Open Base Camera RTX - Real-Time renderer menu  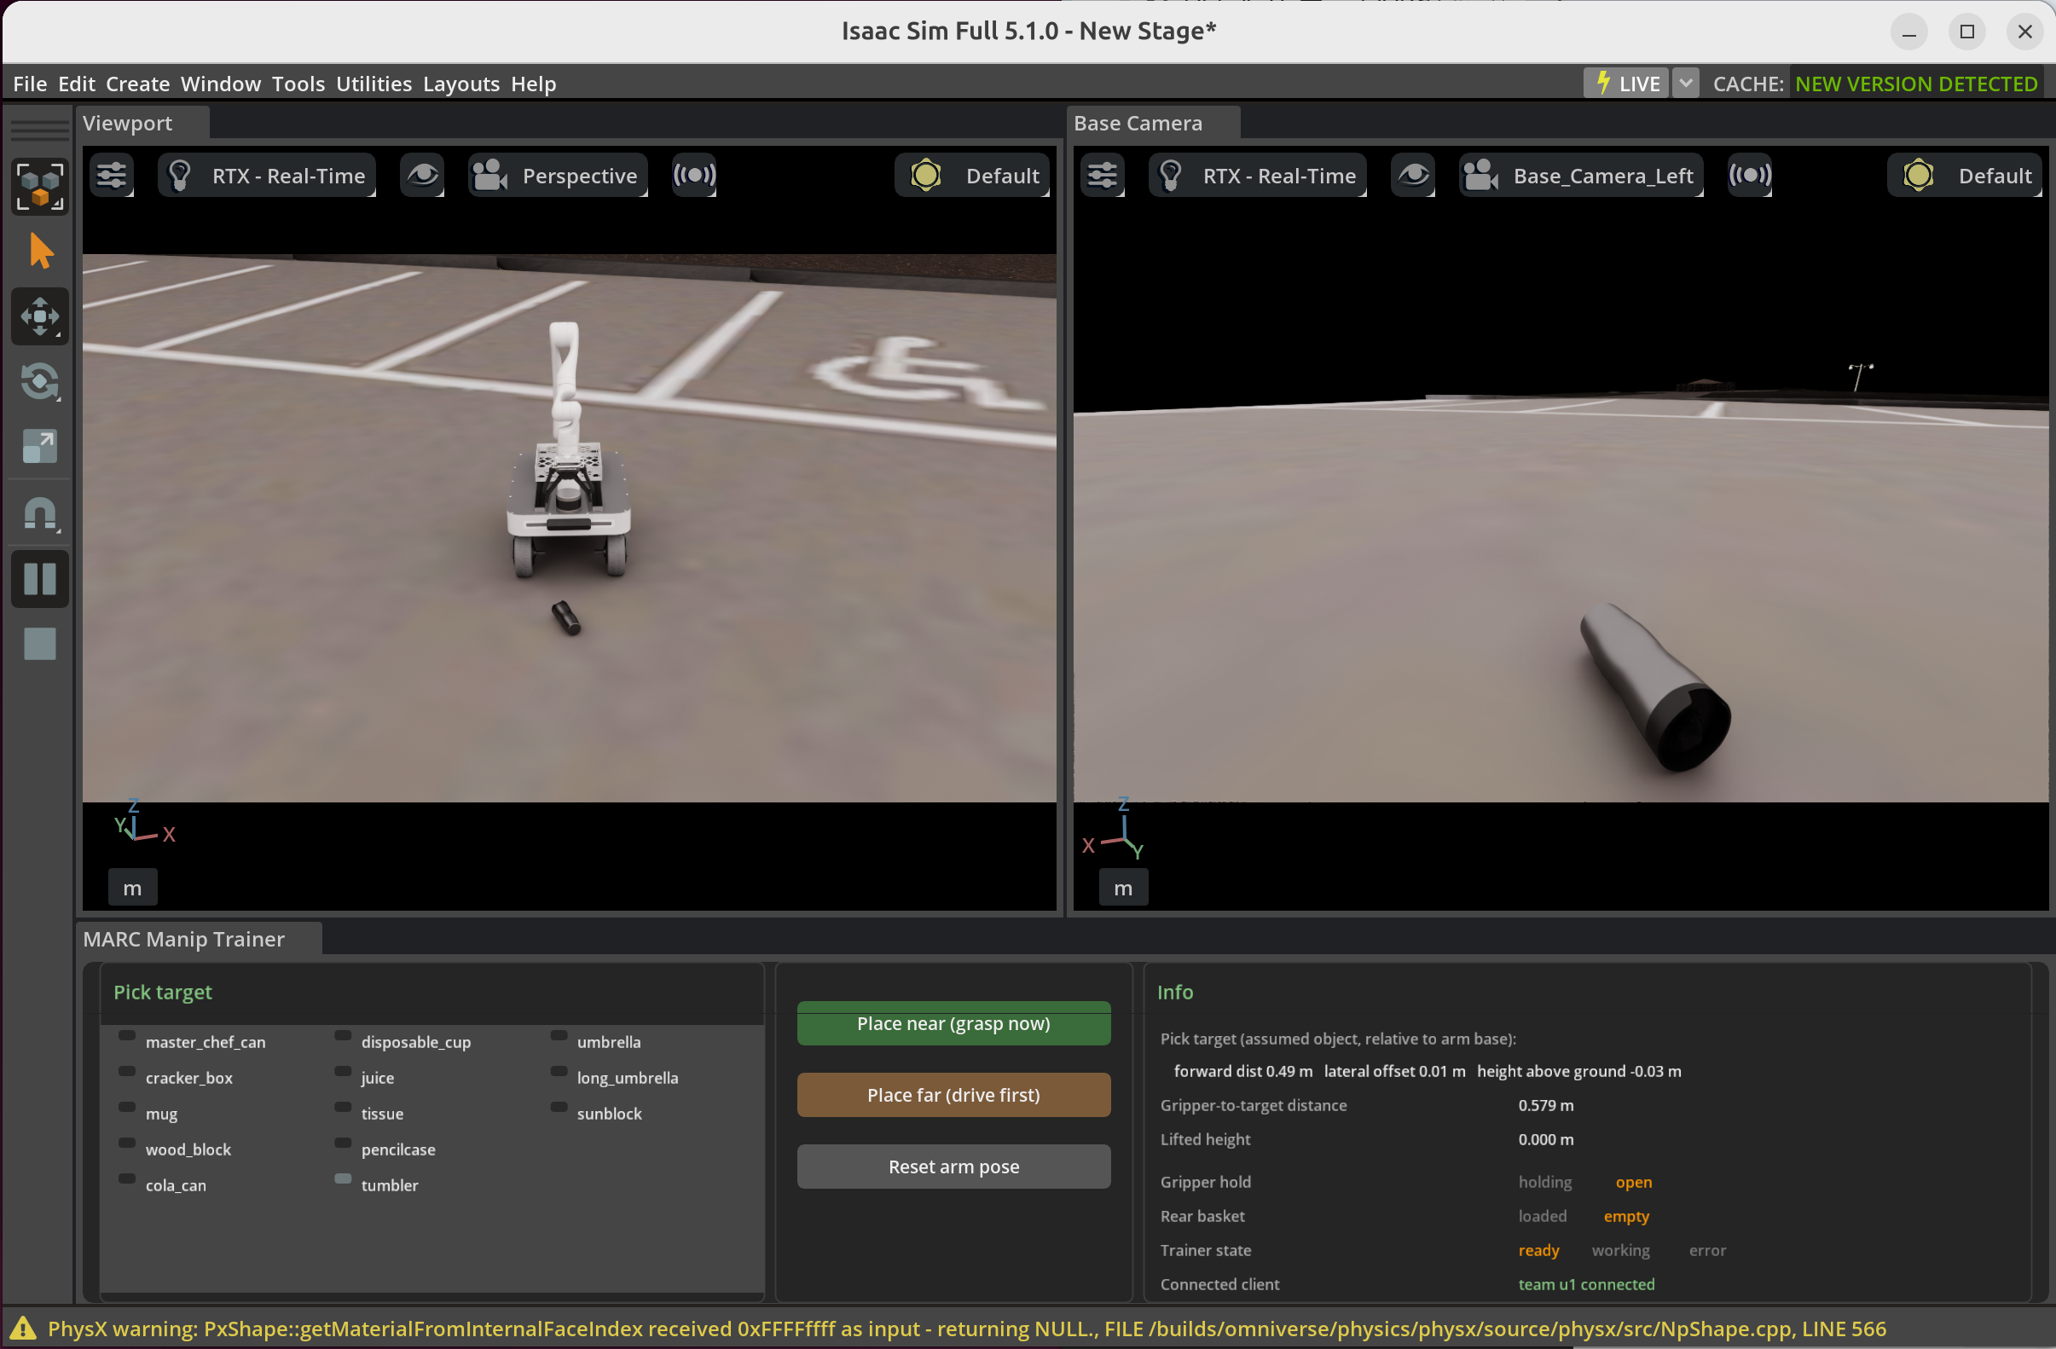point(1258,176)
